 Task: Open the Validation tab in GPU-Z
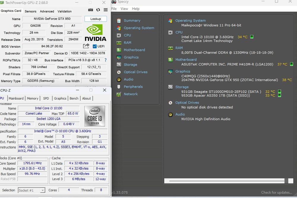click(x=64, y=11)
